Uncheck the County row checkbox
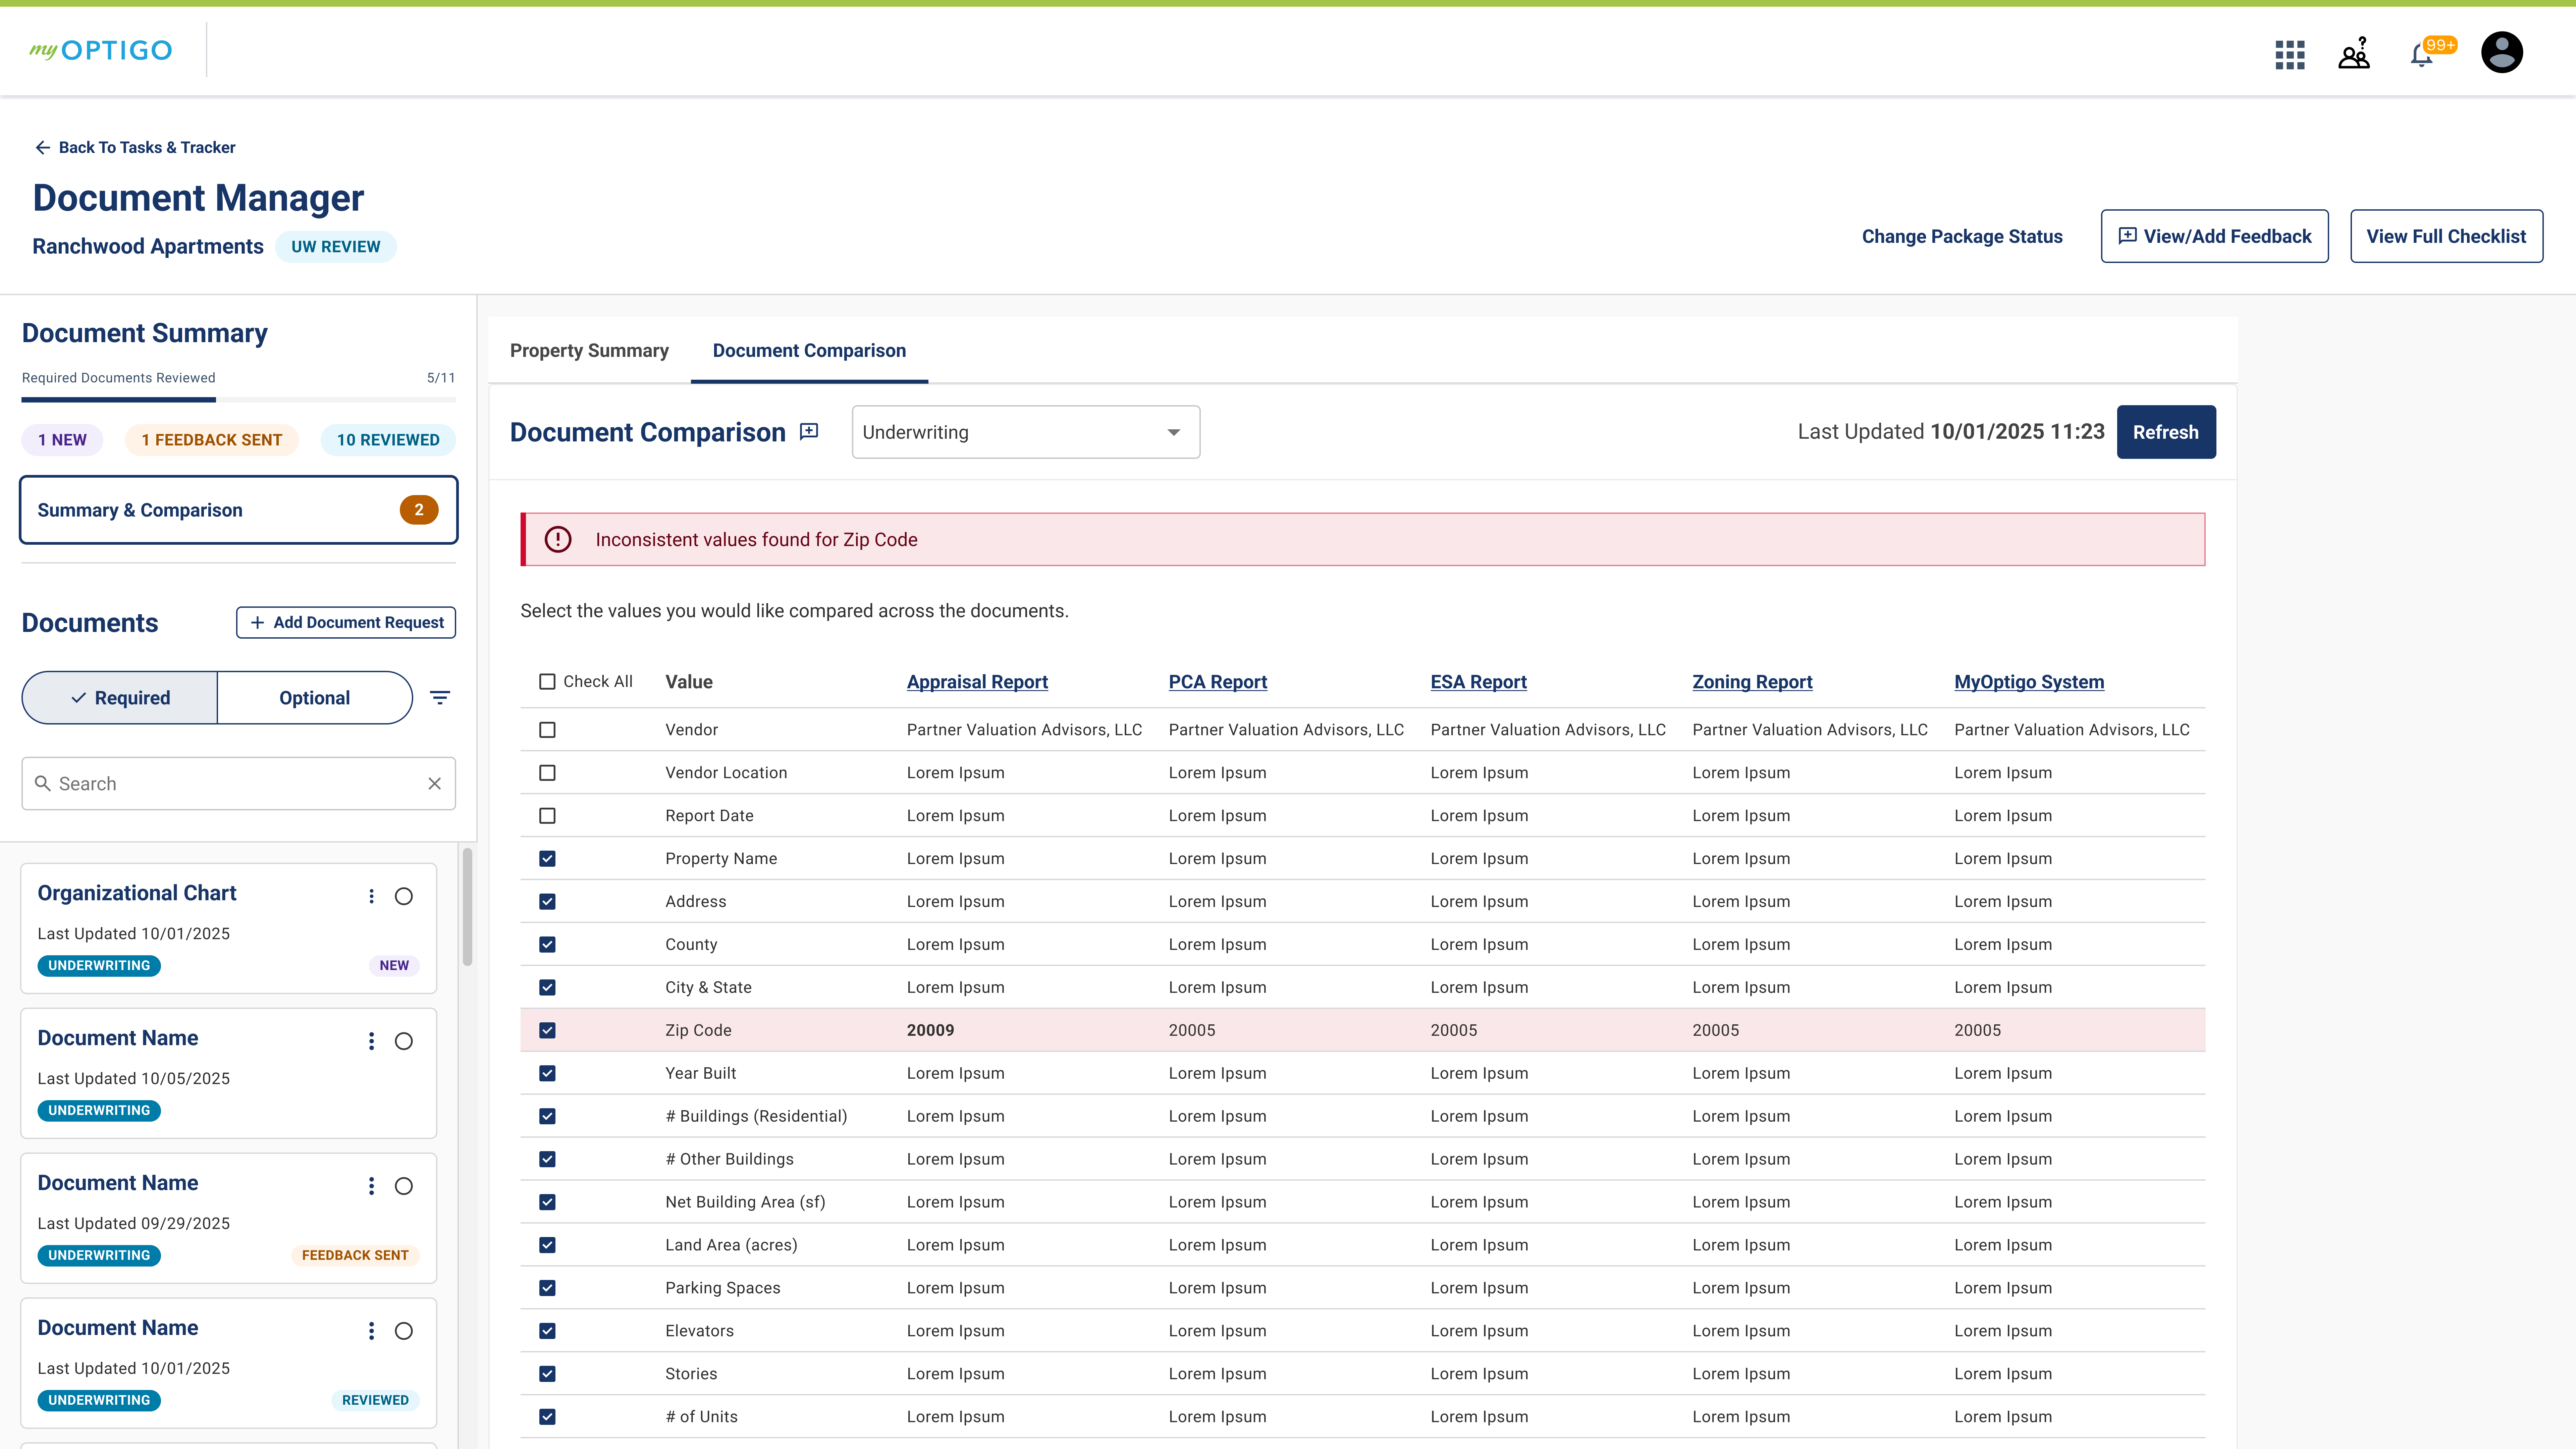 click(547, 945)
